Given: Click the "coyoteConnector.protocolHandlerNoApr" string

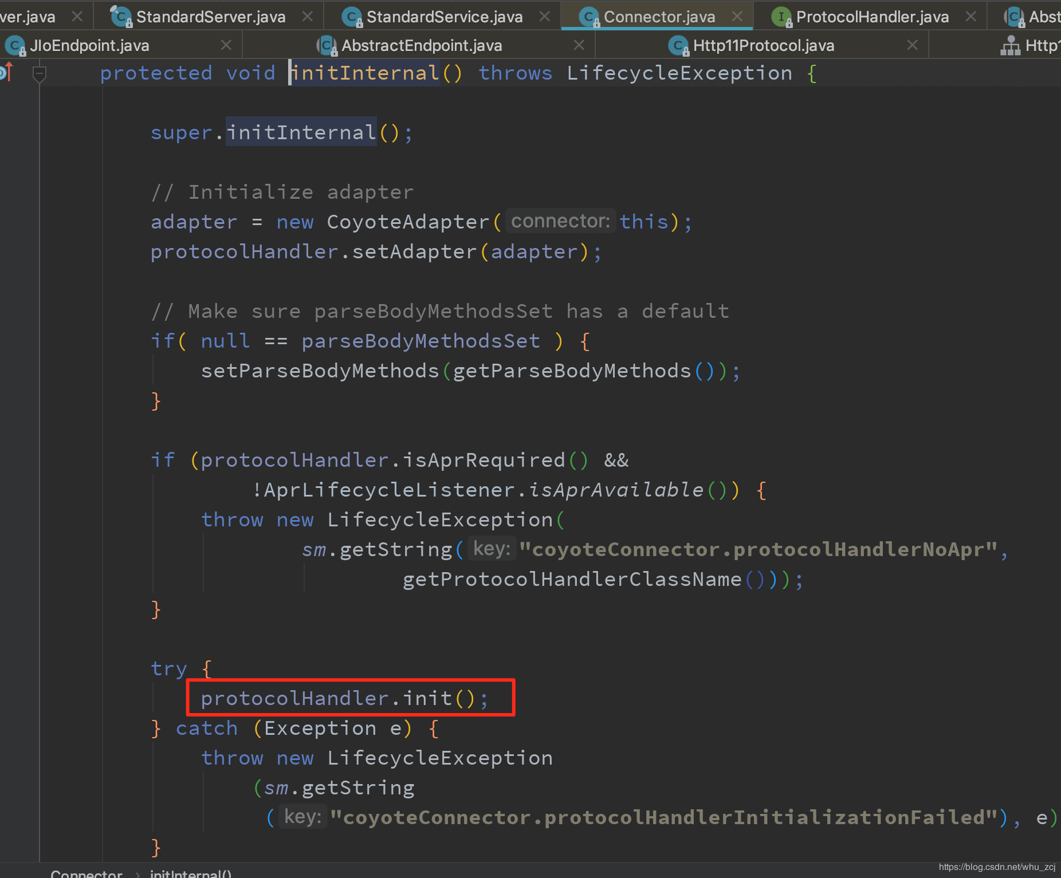Looking at the screenshot, I should point(759,550).
